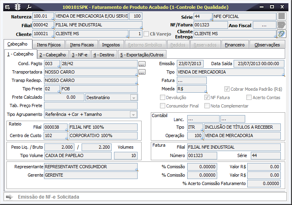Click the Emissão date field
The width and height of the screenshot is (292, 205).
click(190, 64)
